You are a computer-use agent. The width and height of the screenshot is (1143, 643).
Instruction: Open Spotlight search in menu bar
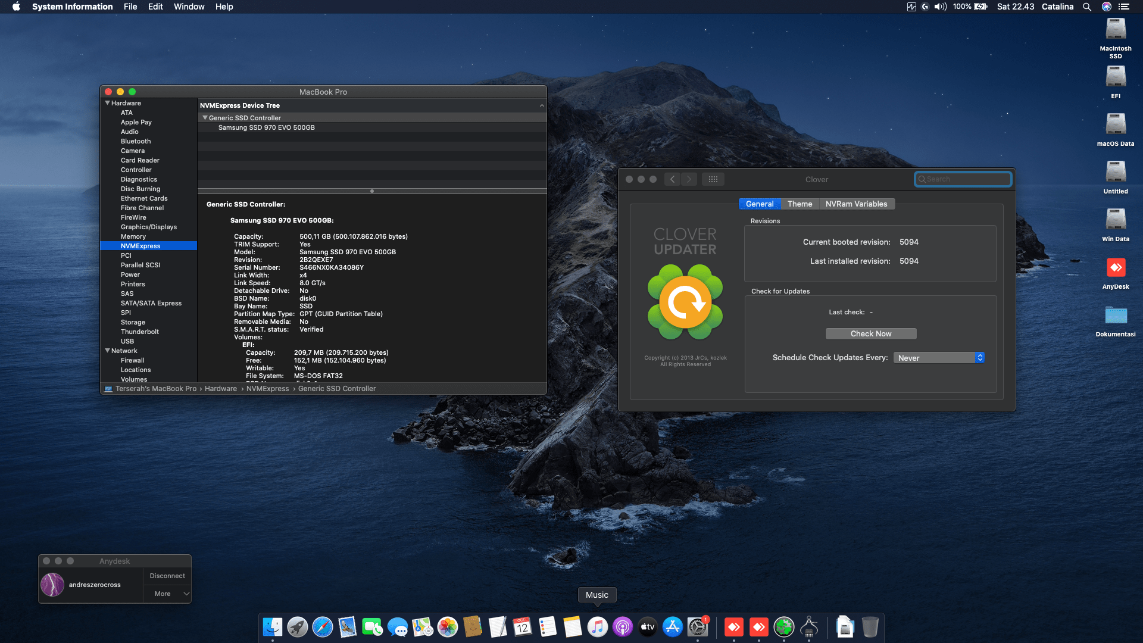(x=1087, y=7)
